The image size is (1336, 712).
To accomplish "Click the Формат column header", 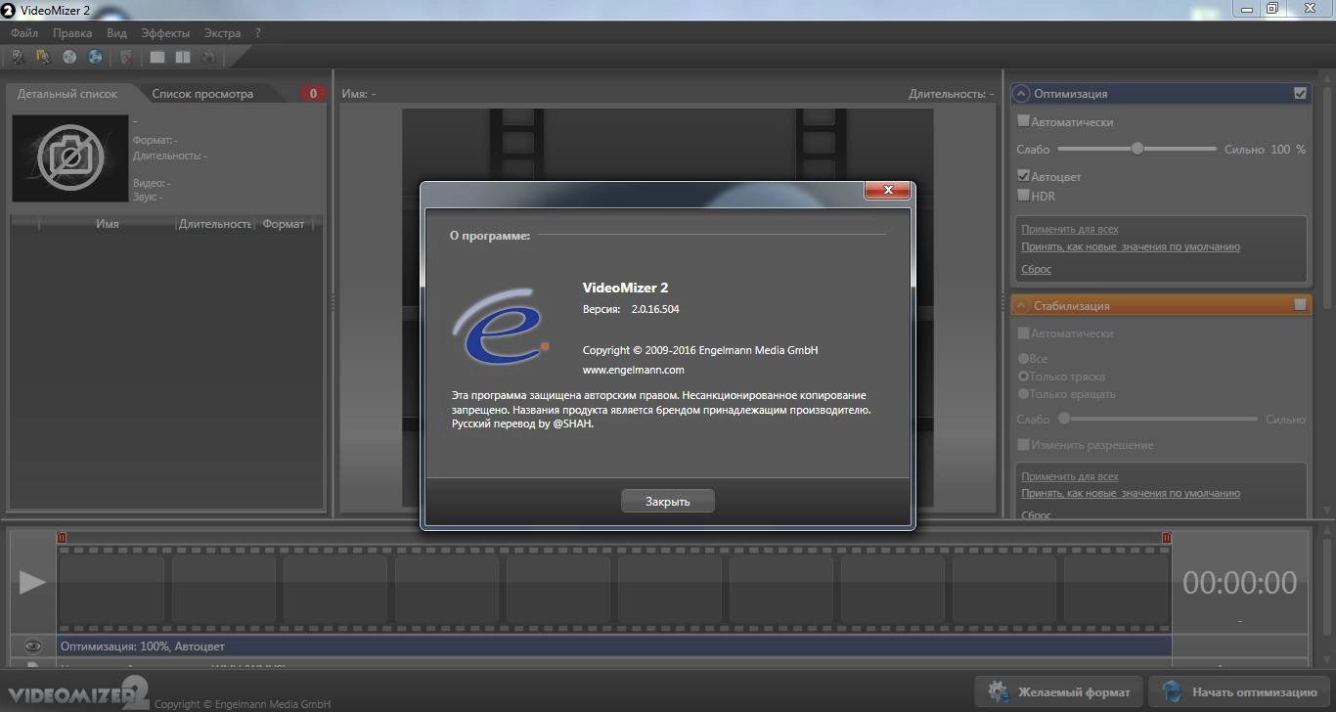I will [284, 224].
